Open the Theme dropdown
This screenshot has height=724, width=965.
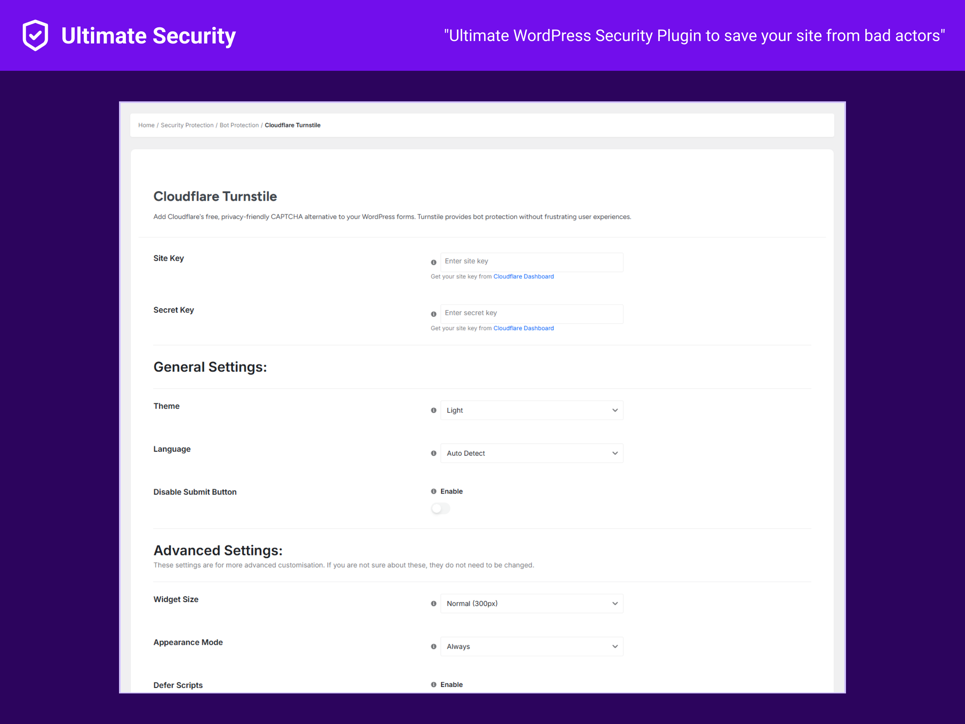point(532,410)
